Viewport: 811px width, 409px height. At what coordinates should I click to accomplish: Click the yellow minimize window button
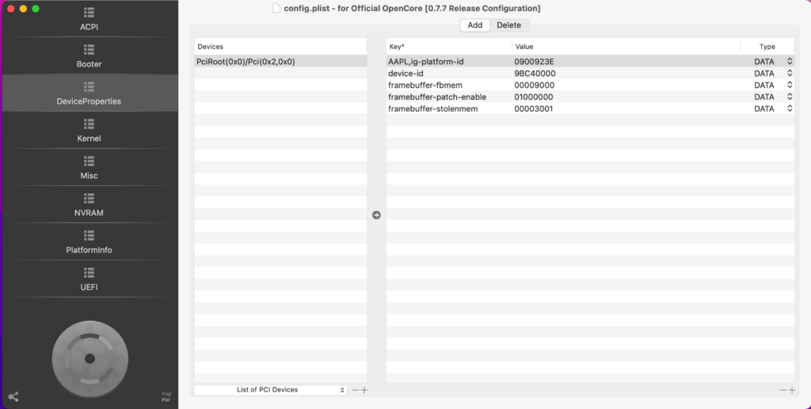pos(23,9)
